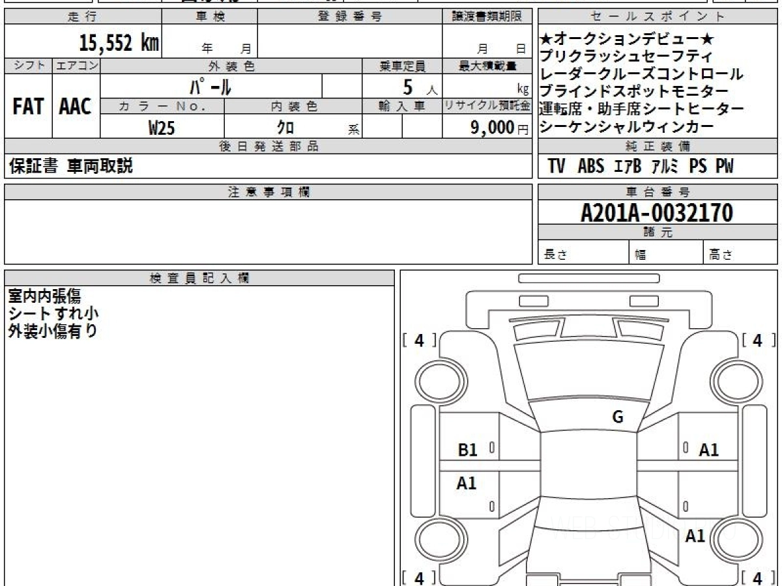The width and height of the screenshot is (782, 586).
Task: Select the 最大積載量 header
Action: 487,66
